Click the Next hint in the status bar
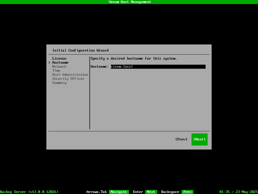Viewport: 258px width, 194px height. [151, 192]
